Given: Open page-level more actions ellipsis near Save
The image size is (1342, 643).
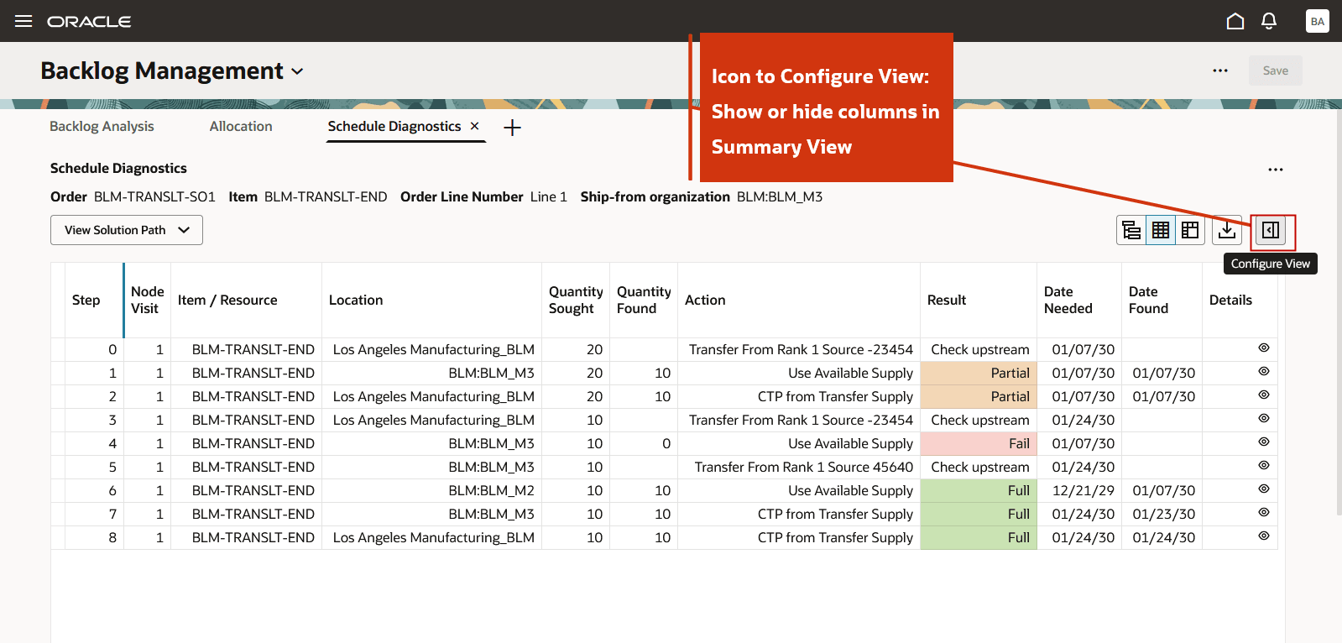Looking at the screenshot, I should (1220, 71).
